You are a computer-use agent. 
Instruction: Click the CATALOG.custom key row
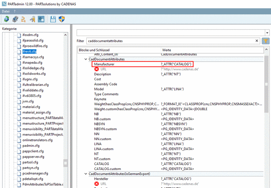click(108, 169)
